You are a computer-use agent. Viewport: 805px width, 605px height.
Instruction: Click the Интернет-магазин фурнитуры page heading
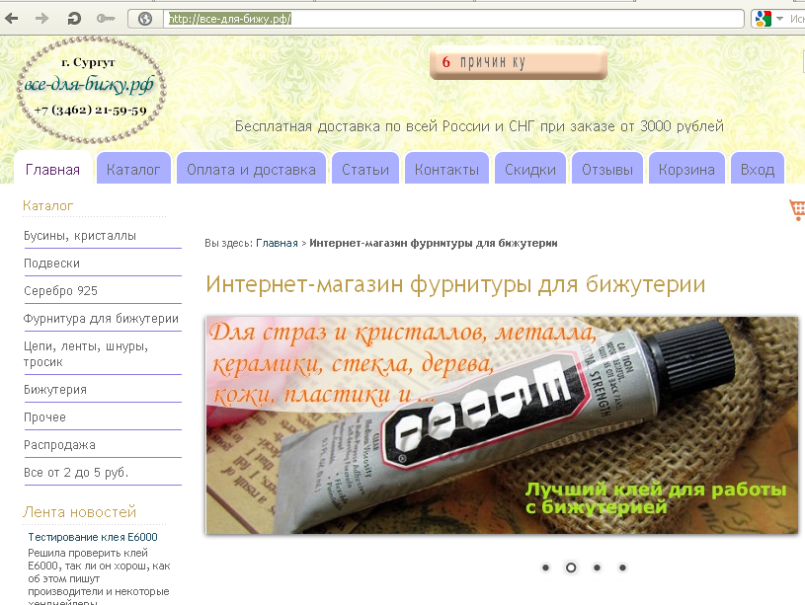click(x=455, y=285)
